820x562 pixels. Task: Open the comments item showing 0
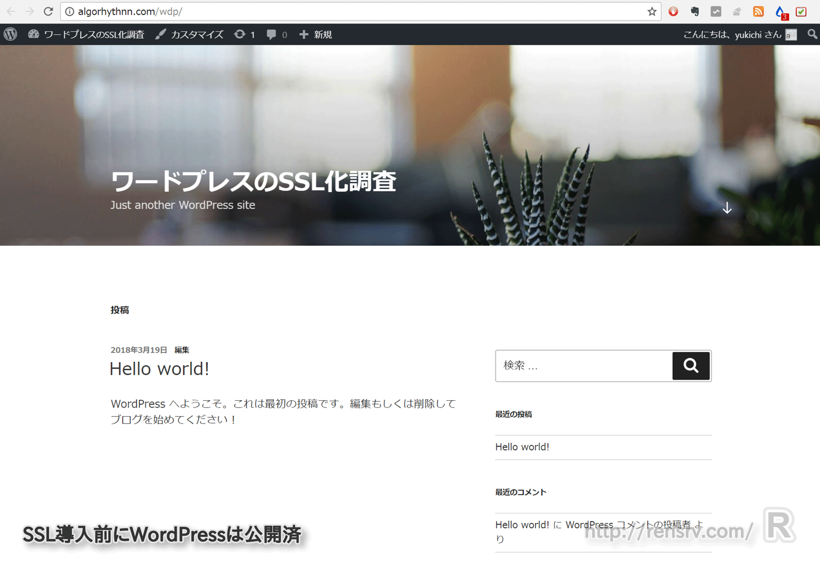[277, 34]
